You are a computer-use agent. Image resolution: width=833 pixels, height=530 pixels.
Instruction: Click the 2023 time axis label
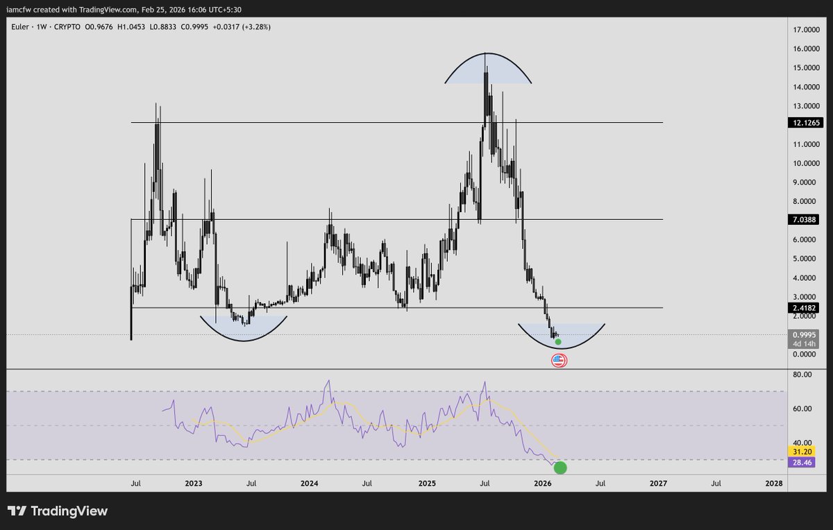pos(194,483)
